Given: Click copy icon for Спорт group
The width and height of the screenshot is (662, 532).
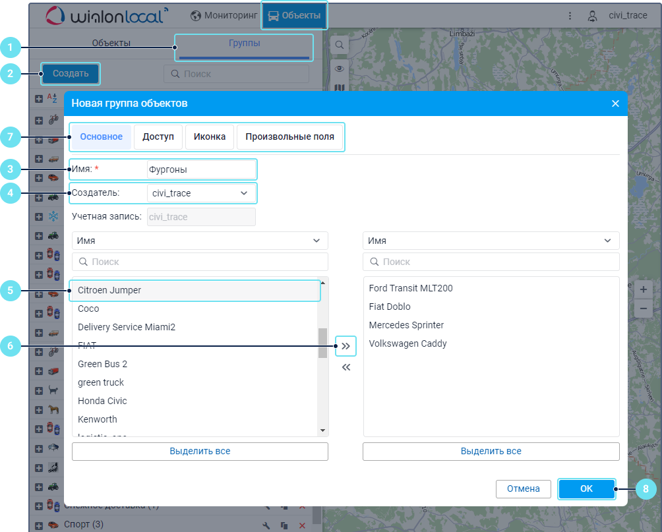Looking at the screenshot, I should (x=284, y=525).
